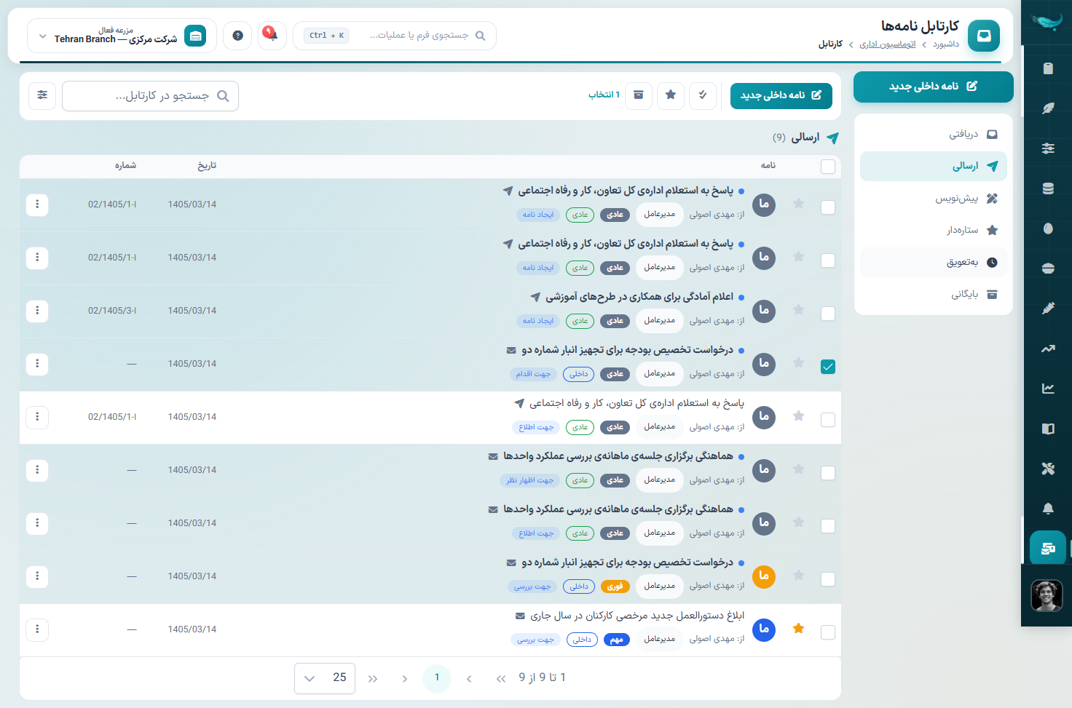This screenshot has width=1072, height=708.
Task: Toggle the select-all checkbox in table header
Action: [828, 167]
